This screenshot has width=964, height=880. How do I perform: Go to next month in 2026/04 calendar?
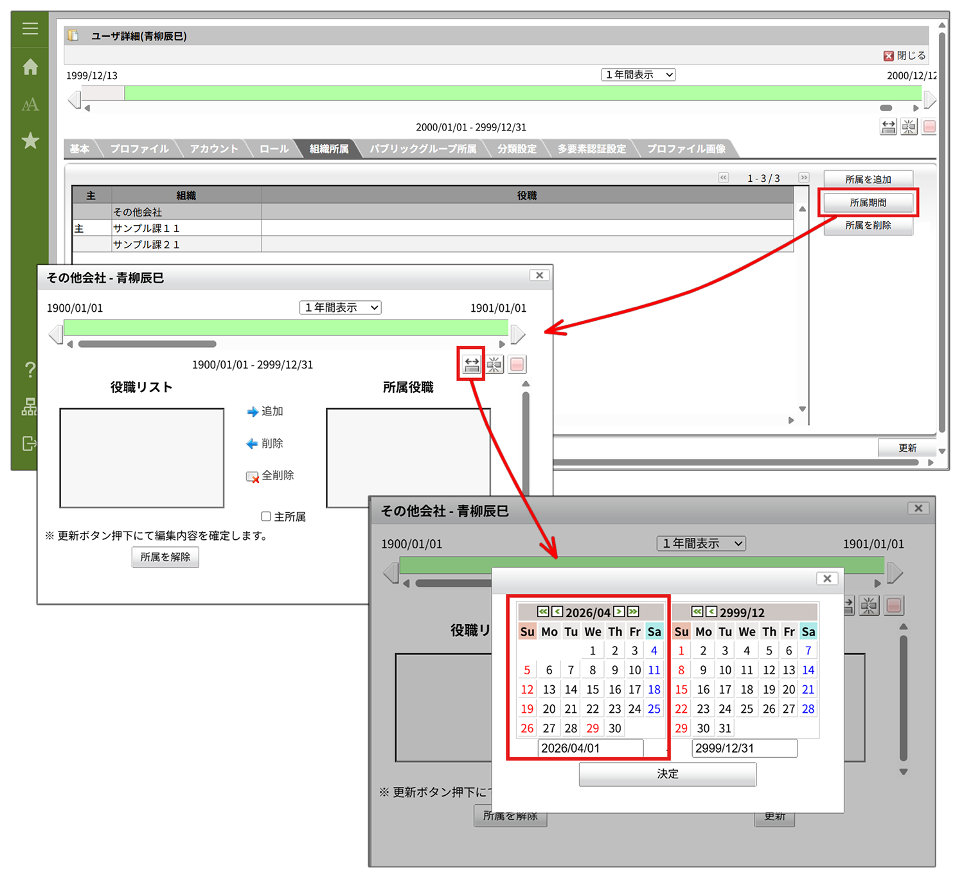coord(619,612)
